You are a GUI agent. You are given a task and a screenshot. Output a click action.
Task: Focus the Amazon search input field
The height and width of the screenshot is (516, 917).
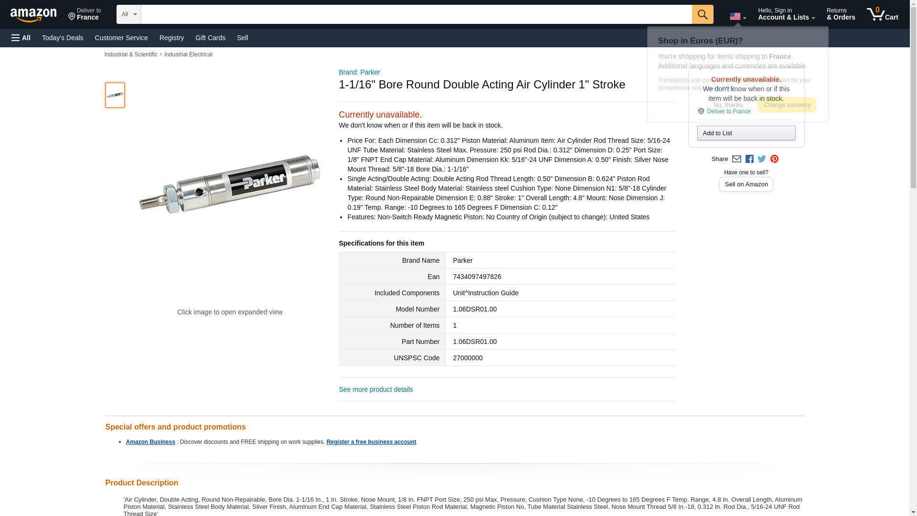click(416, 14)
